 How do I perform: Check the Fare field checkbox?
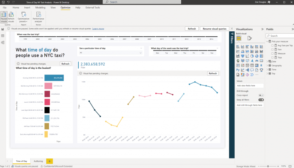pos(273,50)
